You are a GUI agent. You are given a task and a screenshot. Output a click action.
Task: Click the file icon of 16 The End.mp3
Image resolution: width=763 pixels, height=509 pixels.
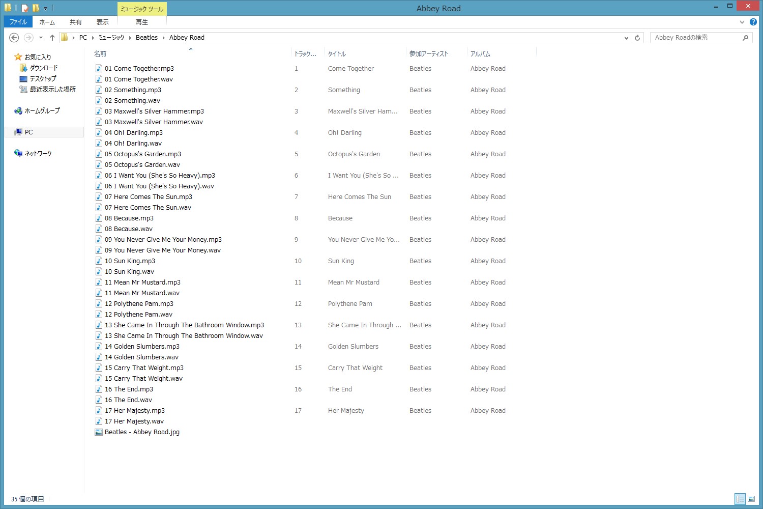pos(99,389)
